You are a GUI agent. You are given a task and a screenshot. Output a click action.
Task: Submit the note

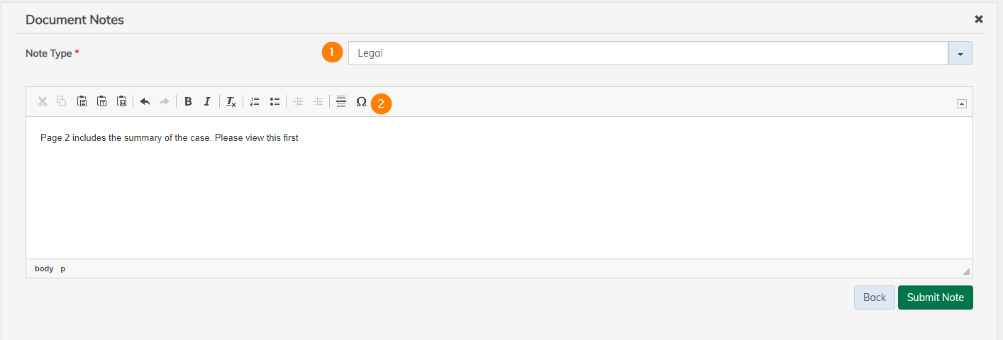point(935,297)
